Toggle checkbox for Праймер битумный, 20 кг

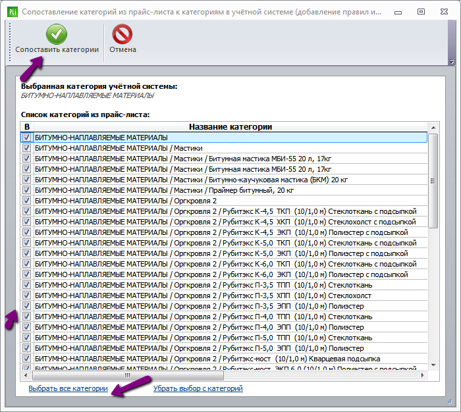click(x=26, y=190)
